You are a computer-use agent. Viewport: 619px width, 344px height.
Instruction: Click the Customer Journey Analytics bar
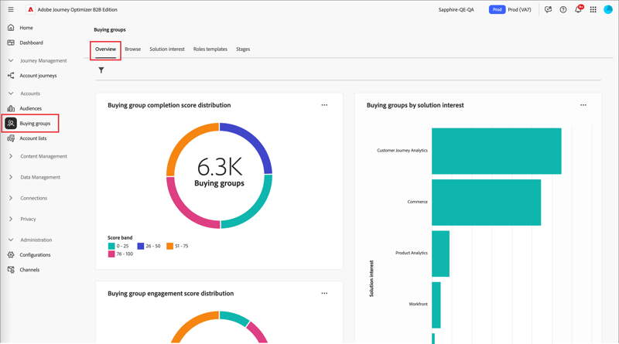point(496,151)
